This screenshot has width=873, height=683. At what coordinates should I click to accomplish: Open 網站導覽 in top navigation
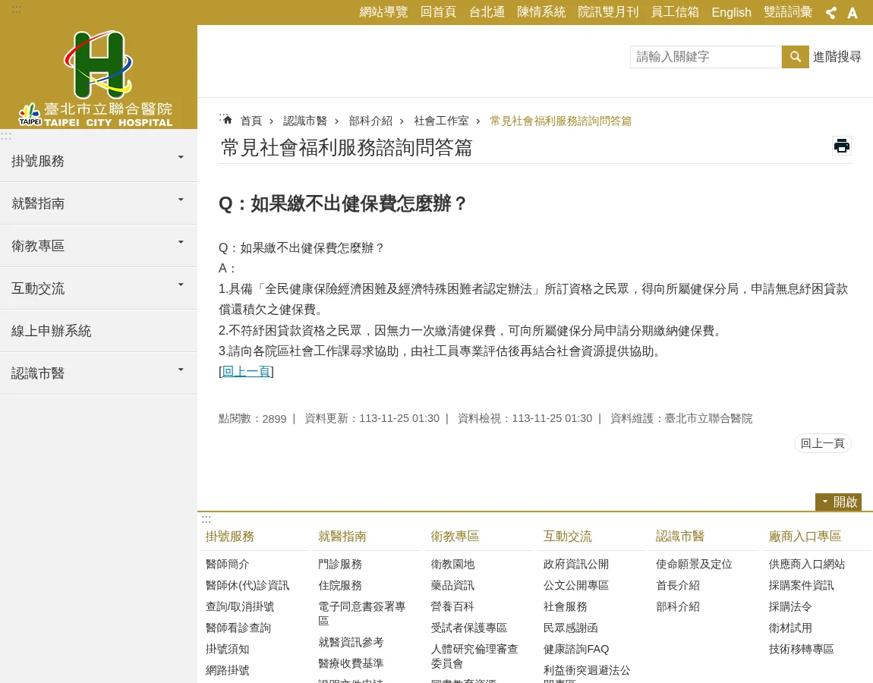click(383, 12)
